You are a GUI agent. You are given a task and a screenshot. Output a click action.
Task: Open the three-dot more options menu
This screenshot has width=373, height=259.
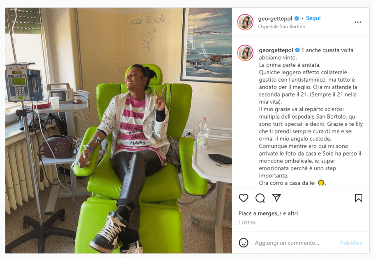tap(357, 22)
